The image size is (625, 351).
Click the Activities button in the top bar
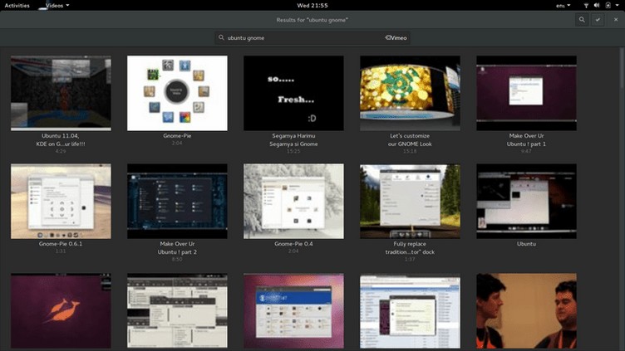tap(17, 5)
